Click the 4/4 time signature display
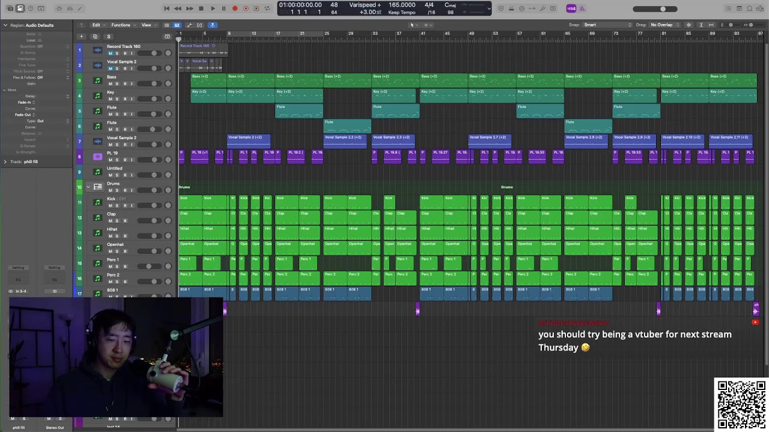The height and width of the screenshot is (432, 769). coord(429,5)
